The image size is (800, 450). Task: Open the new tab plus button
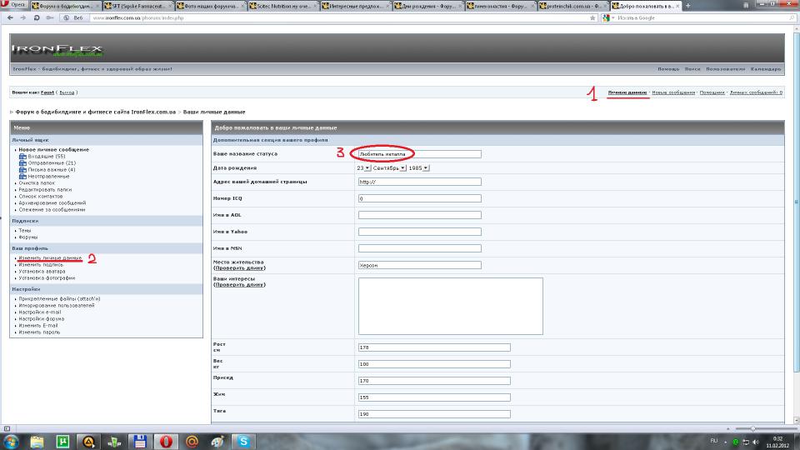click(x=687, y=6)
